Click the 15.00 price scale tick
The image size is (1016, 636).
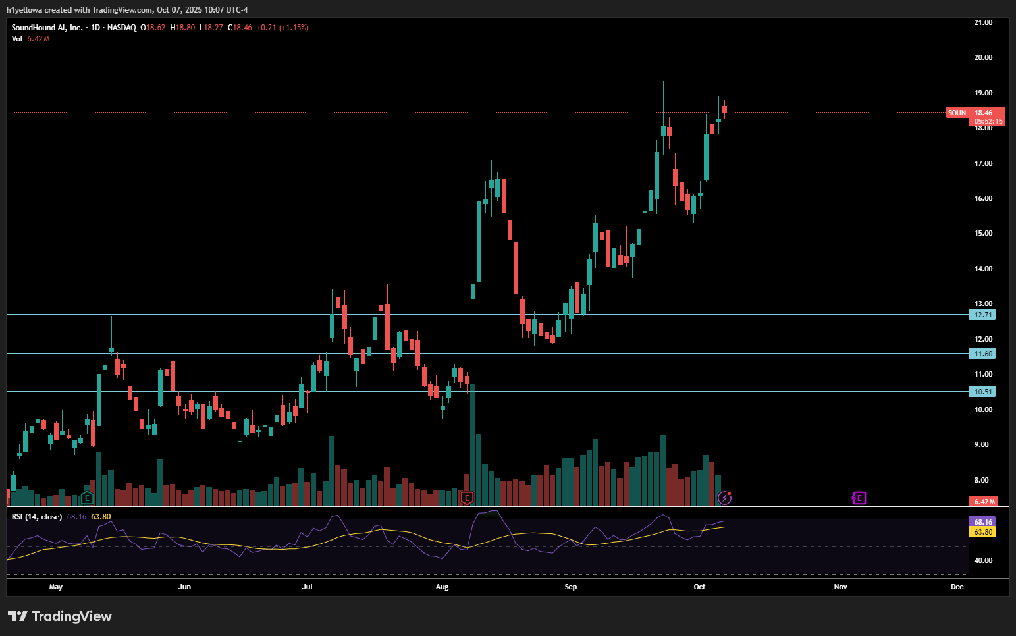click(983, 233)
